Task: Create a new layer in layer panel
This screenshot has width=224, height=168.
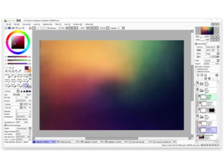Action: click(x=198, y=75)
